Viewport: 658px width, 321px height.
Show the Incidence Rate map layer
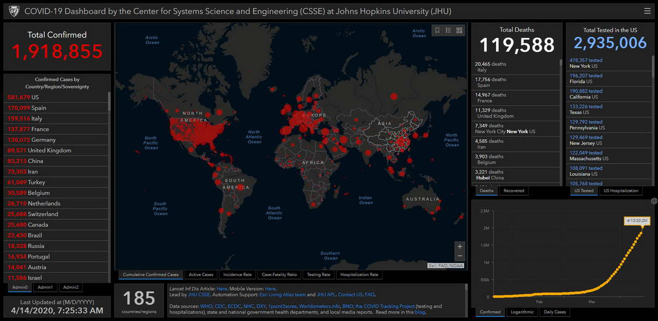pos(237,274)
